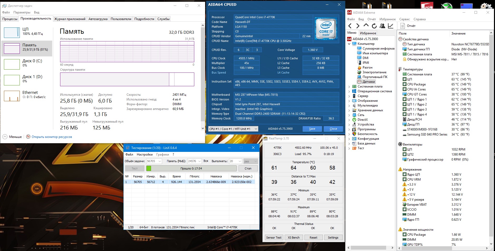Open the Электропитание icon in the tree
495x251 pixels.
(359, 72)
